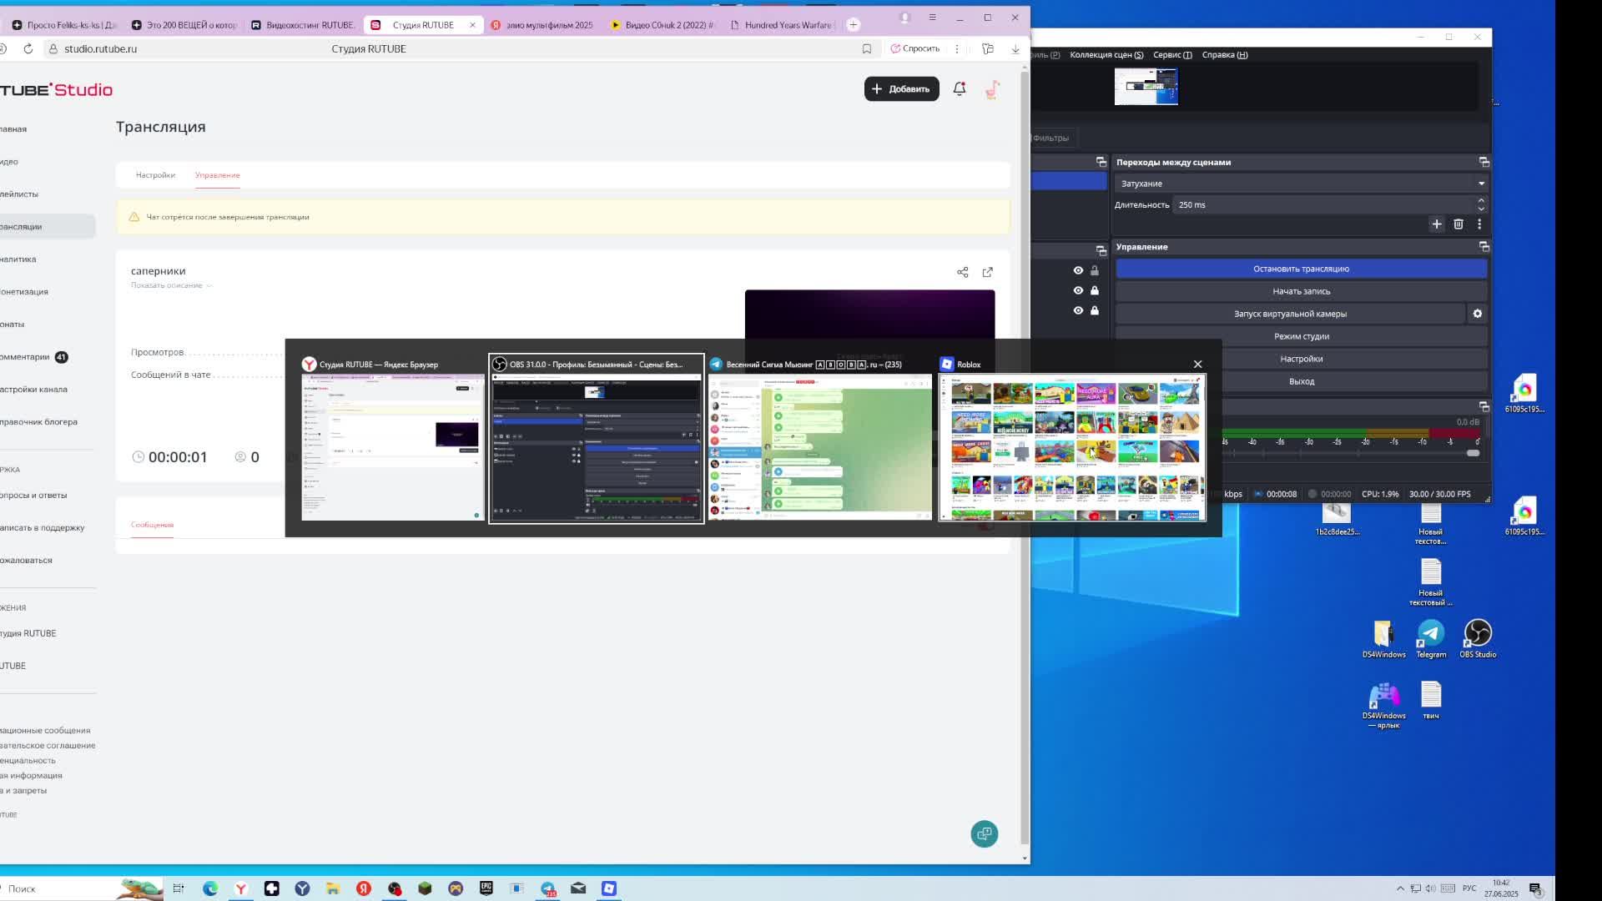The height and width of the screenshot is (901, 1602).
Task: Toggle the lock on the second source
Action: pos(1095,291)
